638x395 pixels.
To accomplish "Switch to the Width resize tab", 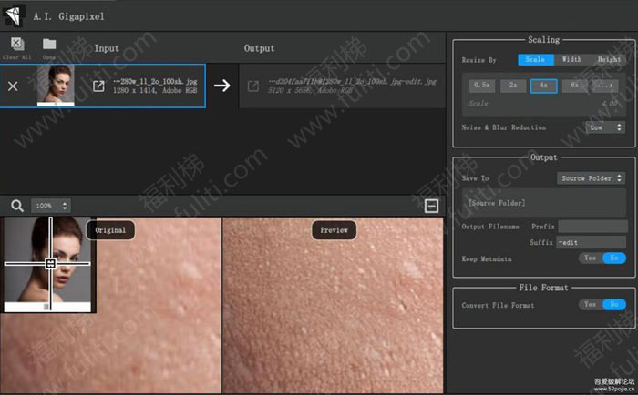I will 571,60.
